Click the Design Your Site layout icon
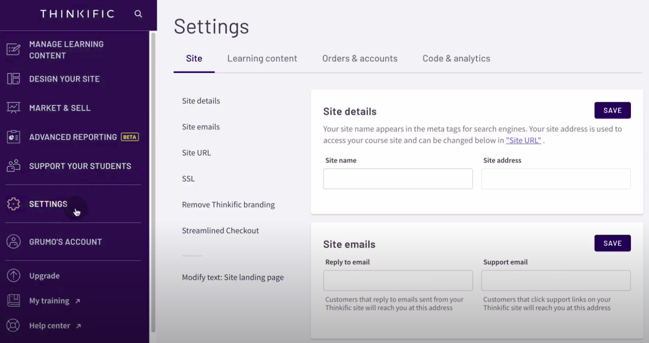Screen dimensions: 649x343 coord(14,79)
